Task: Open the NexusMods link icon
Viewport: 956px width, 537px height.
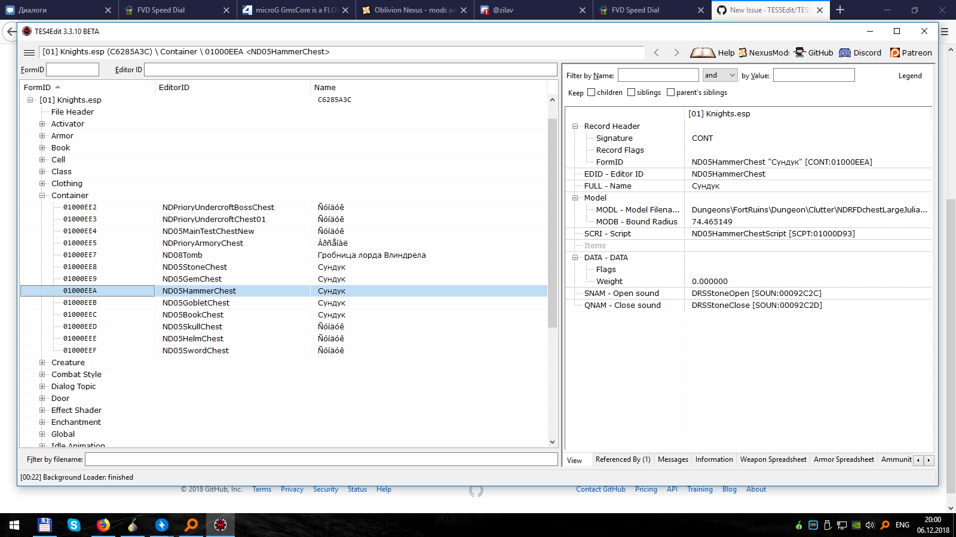Action: (743, 53)
